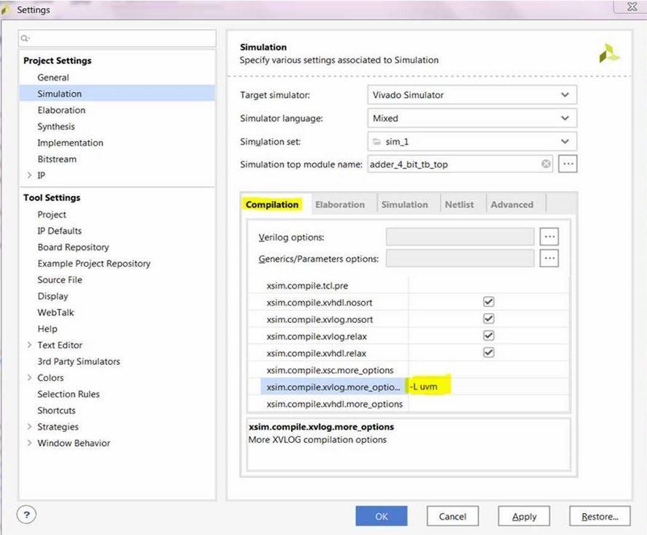Screen dimensions: 647x535
Task: Close the Settings dialog window
Action: point(632,8)
